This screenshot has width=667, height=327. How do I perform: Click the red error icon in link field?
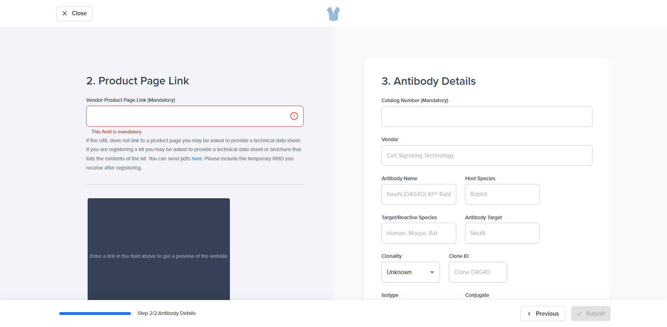pyautogui.click(x=294, y=116)
